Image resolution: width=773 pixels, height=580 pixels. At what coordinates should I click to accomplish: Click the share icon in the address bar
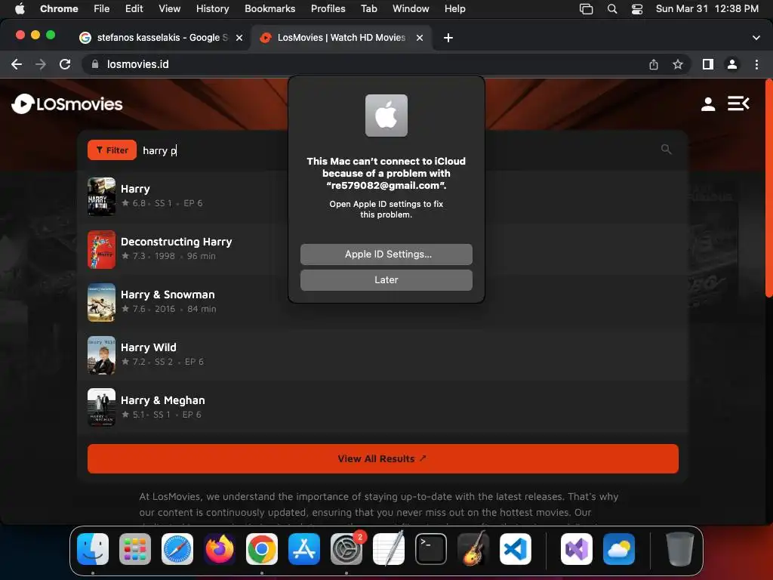[x=654, y=64]
